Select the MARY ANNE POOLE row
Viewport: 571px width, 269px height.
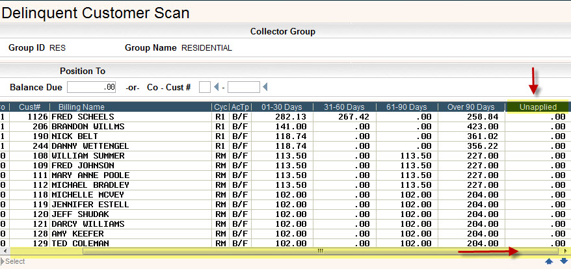click(284, 175)
